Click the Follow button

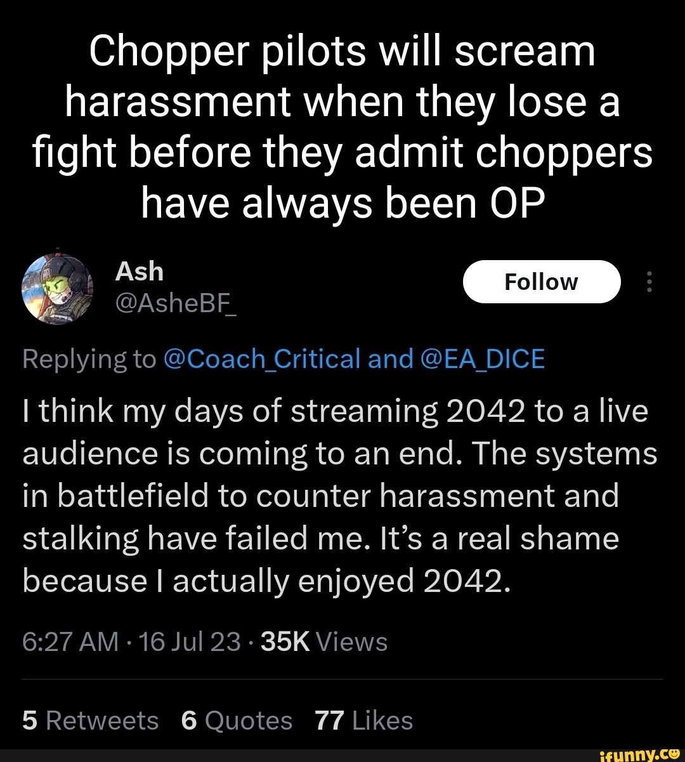pos(542,282)
